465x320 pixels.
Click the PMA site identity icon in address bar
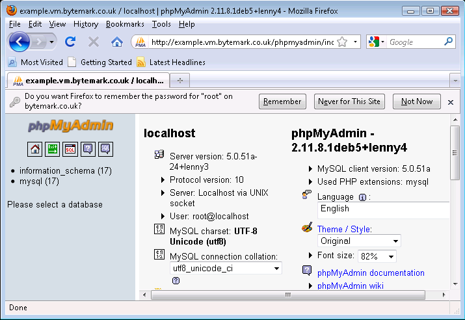pyautogui.click(x=140, y=42)
